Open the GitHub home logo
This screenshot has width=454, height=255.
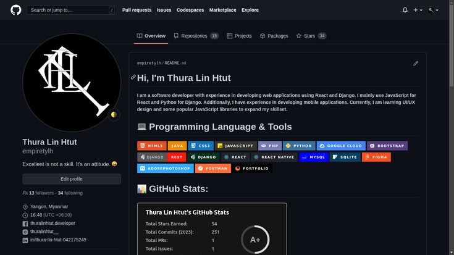tap(15, 10)
